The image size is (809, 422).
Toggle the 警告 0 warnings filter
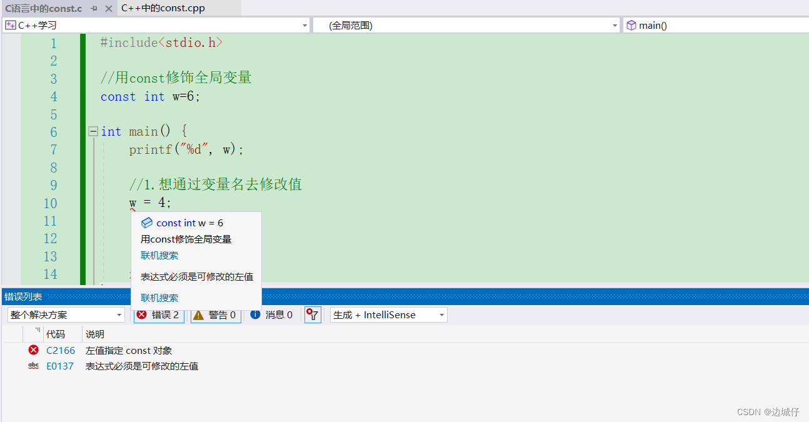point(216,314)
